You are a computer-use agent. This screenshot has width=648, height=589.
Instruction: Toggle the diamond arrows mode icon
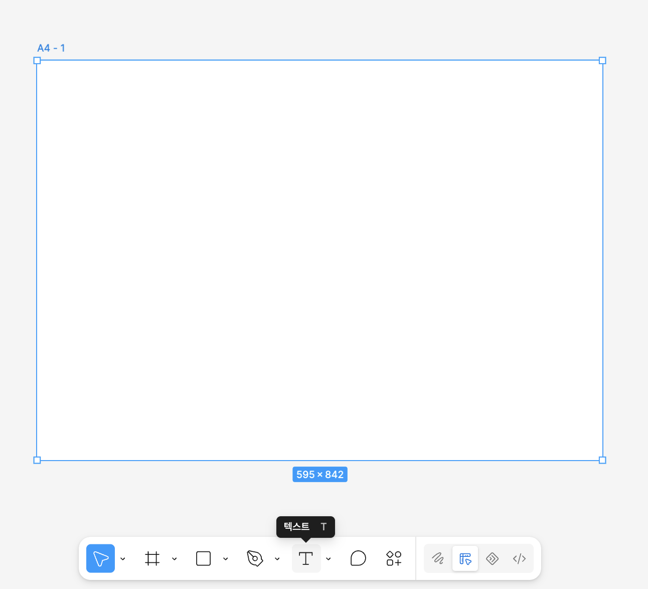coord(492,558)
